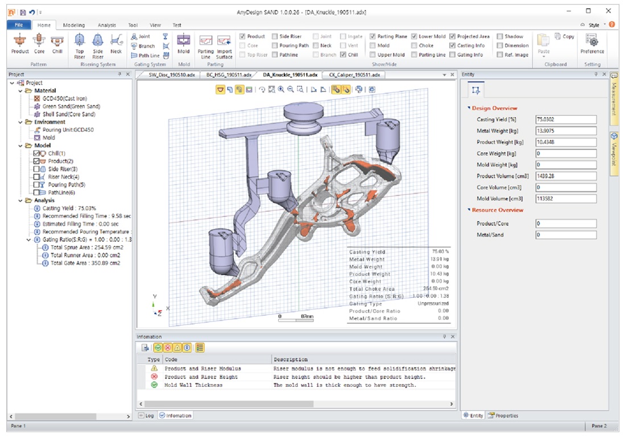This screenshot has height=438, width=624.
Task: Enable Side Riser checkbox in Show/Hide
Action: (275, 36)
